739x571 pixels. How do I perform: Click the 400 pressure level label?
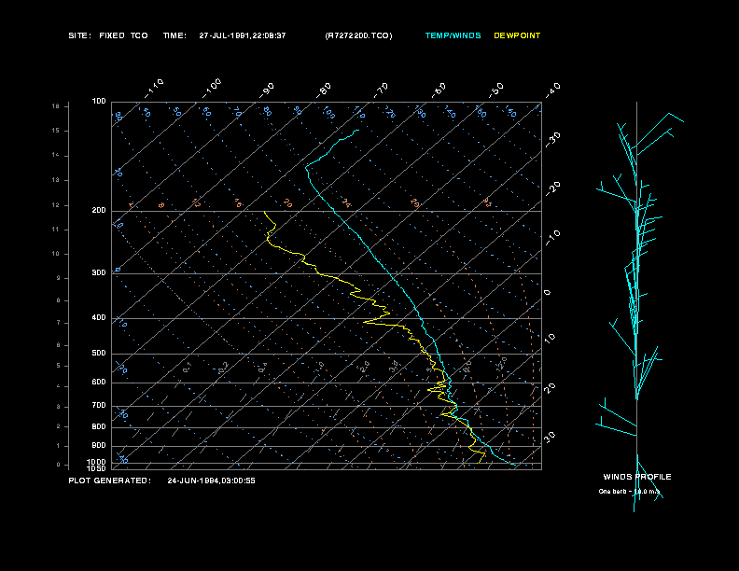(99, 318)
